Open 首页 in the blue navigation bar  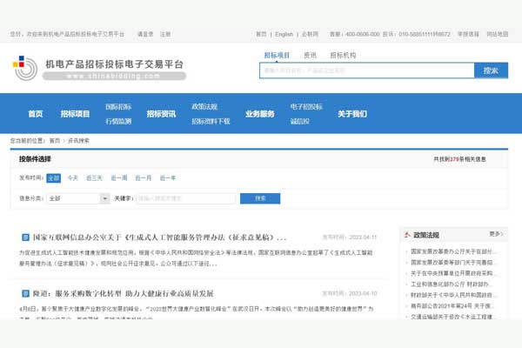click(x=36, y=114)
